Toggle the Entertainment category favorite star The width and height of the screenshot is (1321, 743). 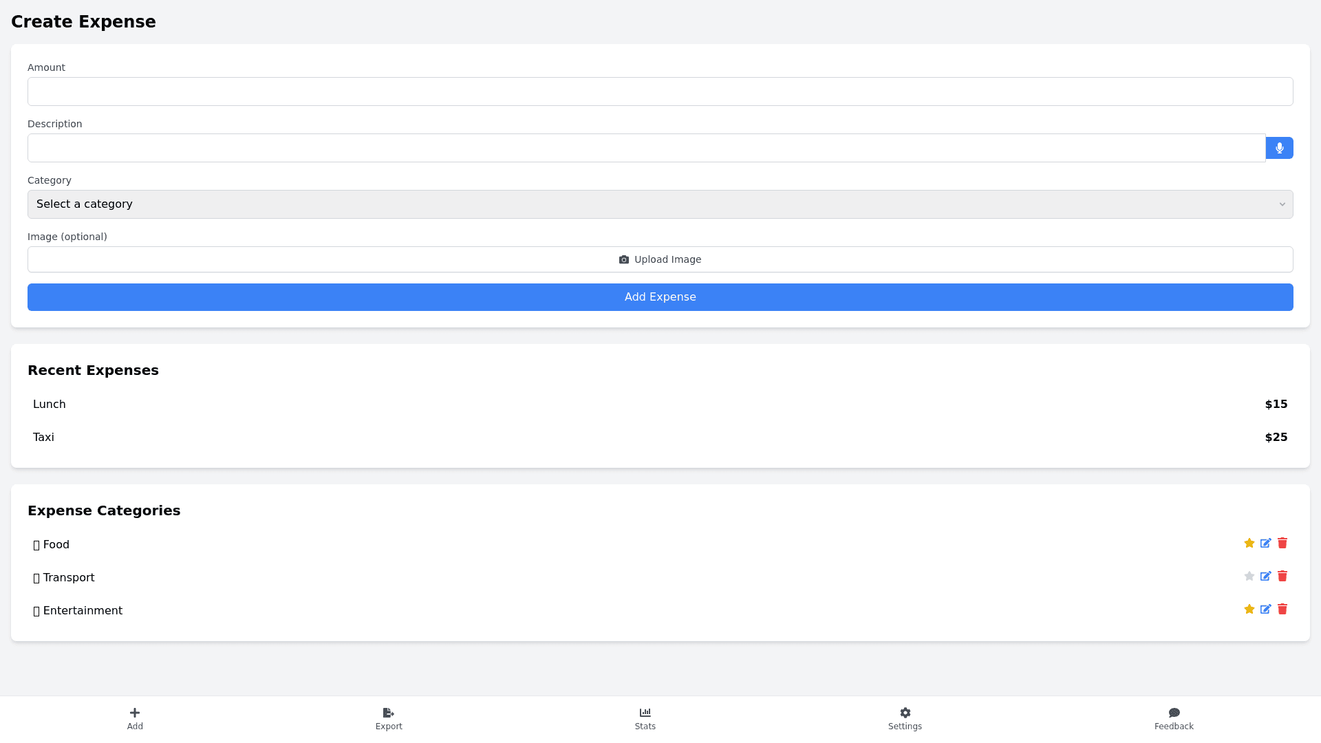click(x=1249, y=610)
